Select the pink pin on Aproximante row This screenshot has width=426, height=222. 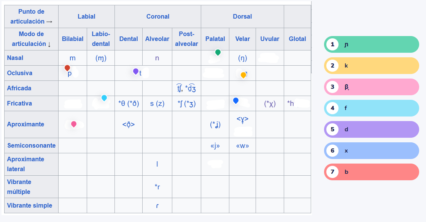click(x=74, y=124)
